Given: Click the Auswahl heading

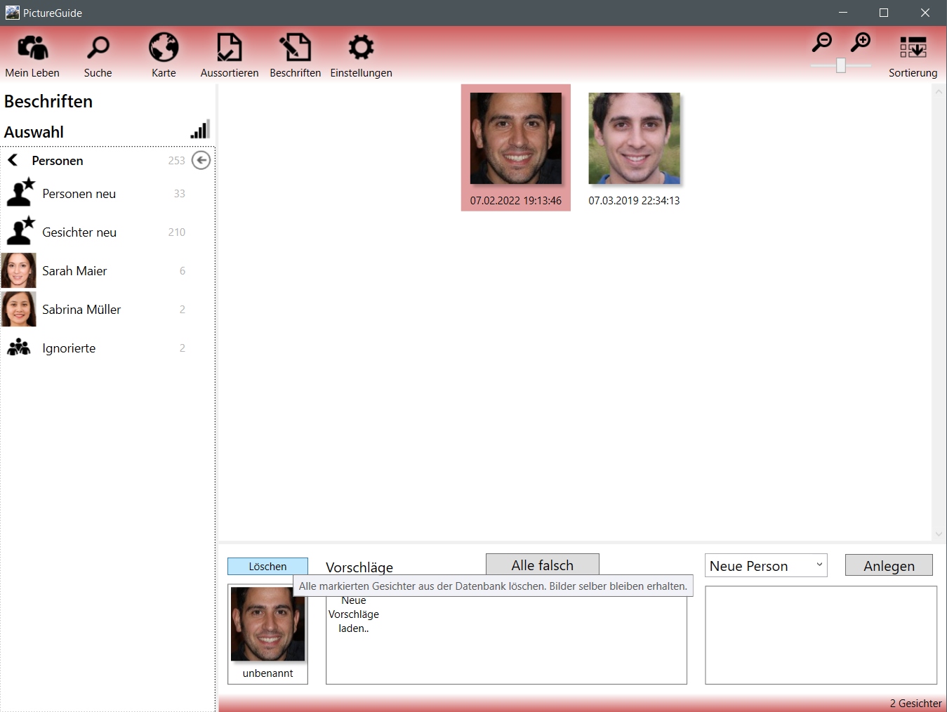Looking at the screenshot, I should tap(34, 132).
